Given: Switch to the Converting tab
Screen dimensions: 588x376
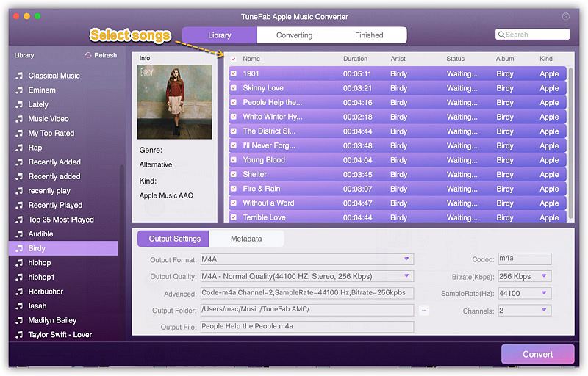Looking at the screenshot, I should [x=294, y=35].
